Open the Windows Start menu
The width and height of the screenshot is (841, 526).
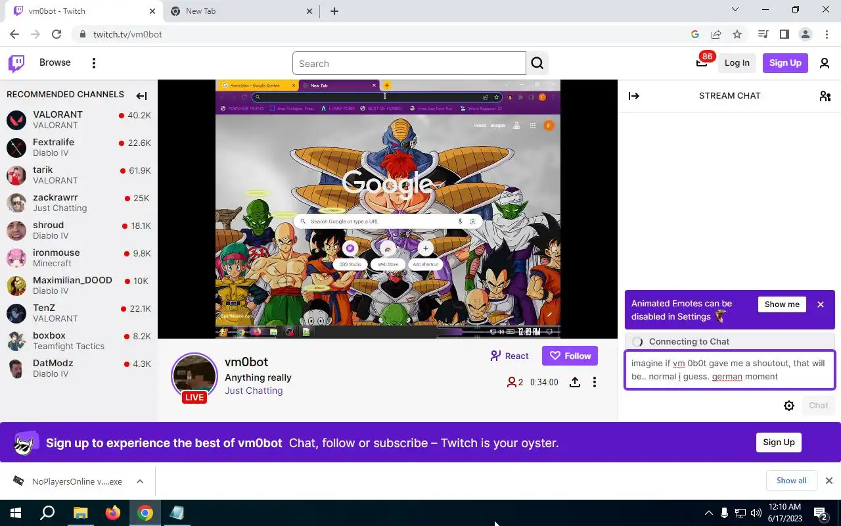pyautogui.click(x=16, y=513)
